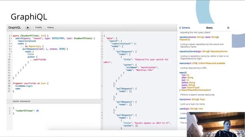Select the repositoryOwner field in docs
Image resolution: width=245 pixels, height=137 pixels.
coord(187,51)
